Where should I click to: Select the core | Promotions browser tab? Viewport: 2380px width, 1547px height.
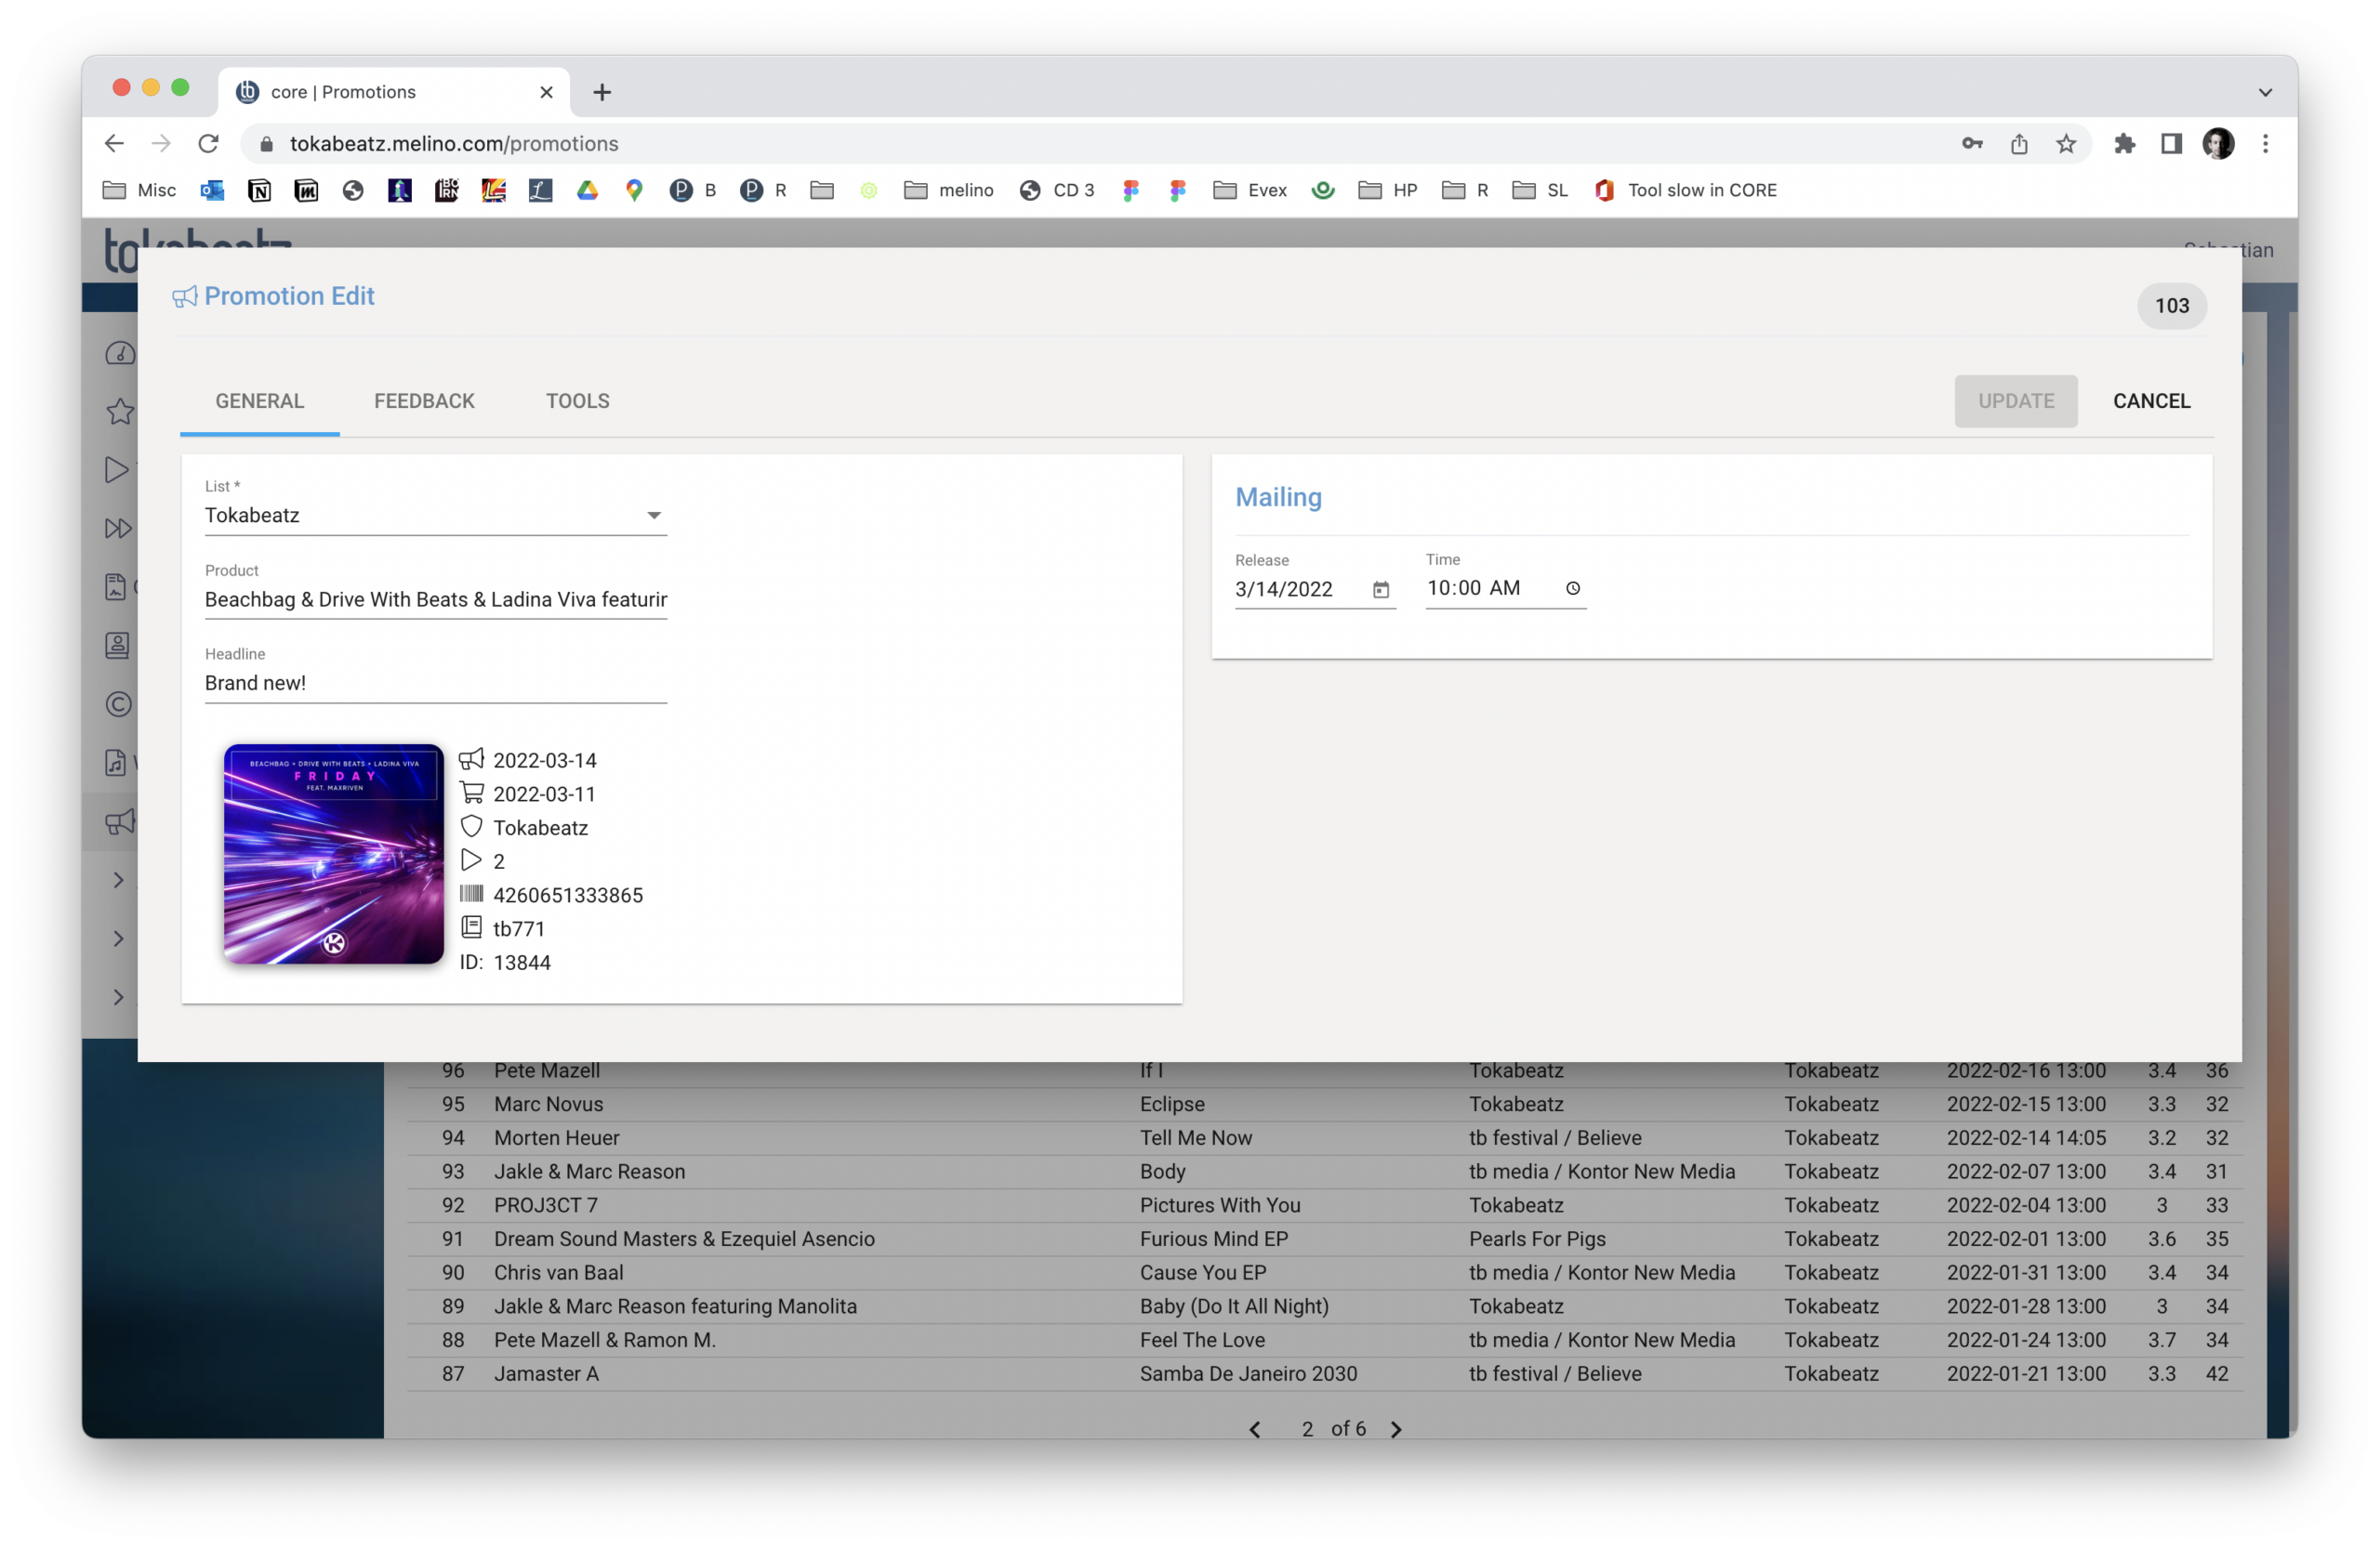(394, 92)
